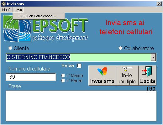Click the 160 character counter
Screen dimensions: 163x125
tap(151, 89)
